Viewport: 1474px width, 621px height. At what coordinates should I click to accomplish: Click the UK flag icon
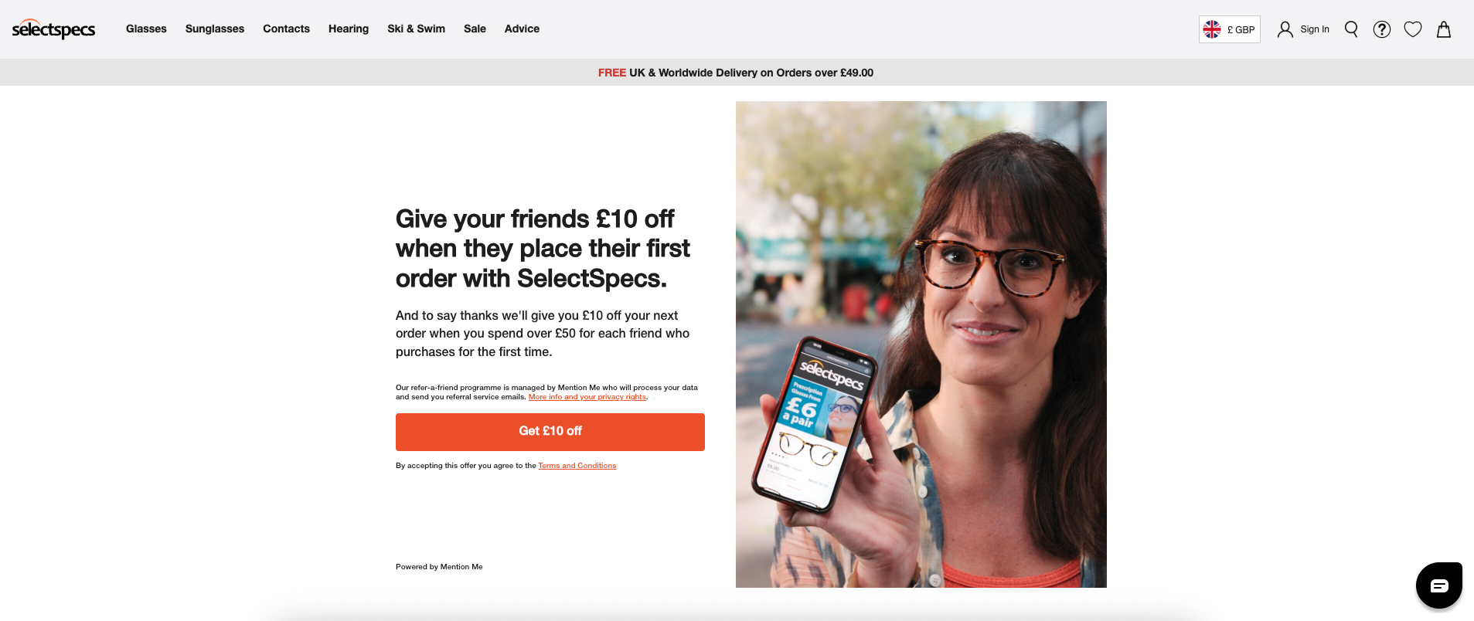coord(1212,29)
